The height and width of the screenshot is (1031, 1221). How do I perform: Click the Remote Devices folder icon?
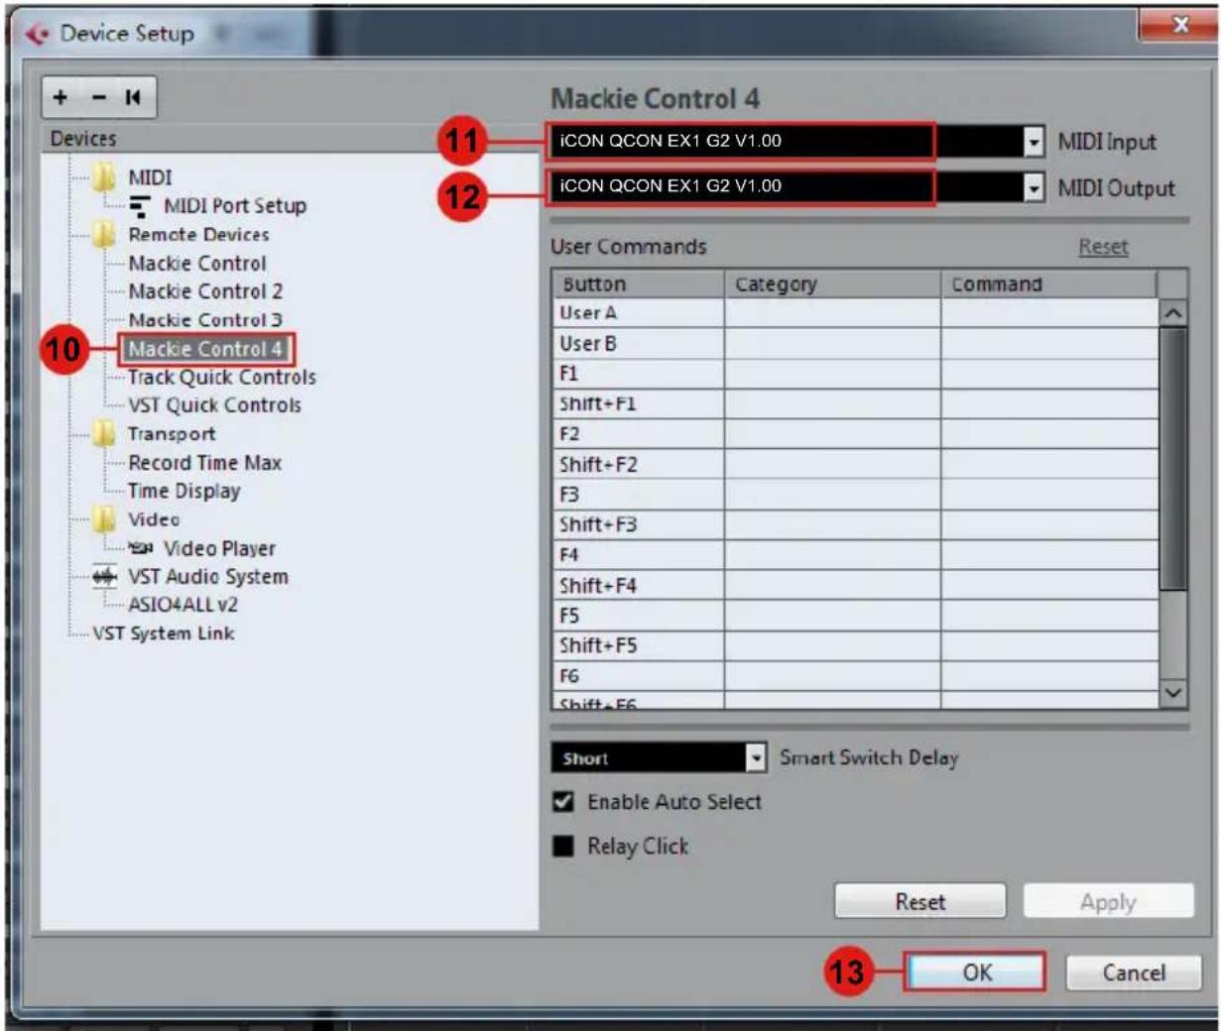(x=104, y=235)
